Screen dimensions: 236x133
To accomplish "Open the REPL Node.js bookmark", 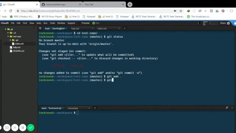I will click(x=22, y=17).
